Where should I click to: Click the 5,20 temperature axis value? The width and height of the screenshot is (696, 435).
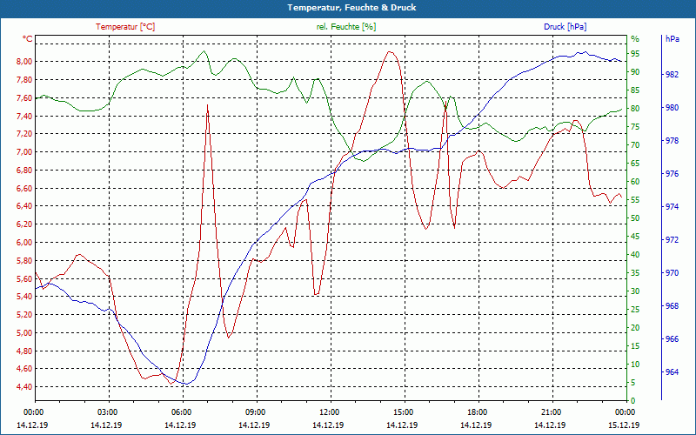click(x=25, y=315)
